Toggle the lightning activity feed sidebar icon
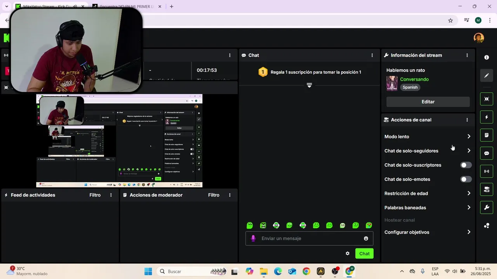Viewport: 497px width, 279px height. tap(487, 117)
